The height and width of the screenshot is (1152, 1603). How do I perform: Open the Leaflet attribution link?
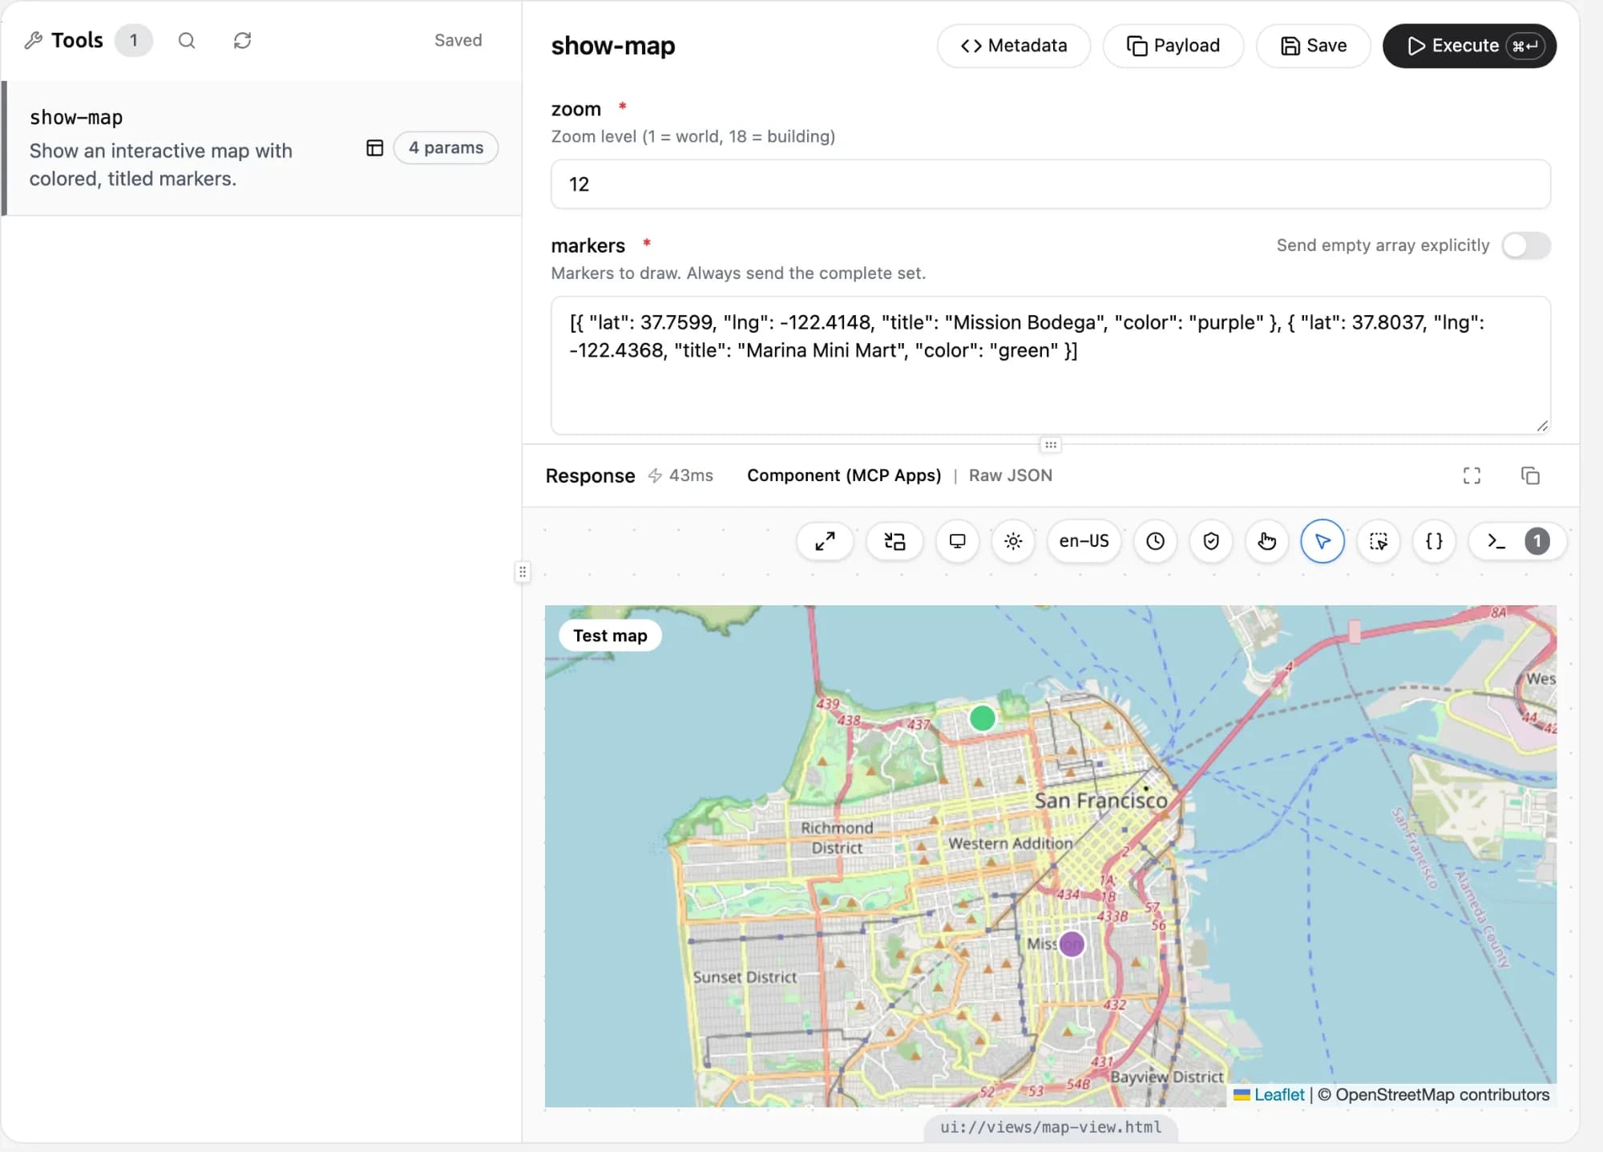coord(1278,1094)
